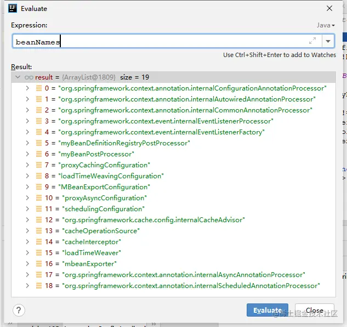Select the "cacheInterceptor" value text

coord(92,242)
